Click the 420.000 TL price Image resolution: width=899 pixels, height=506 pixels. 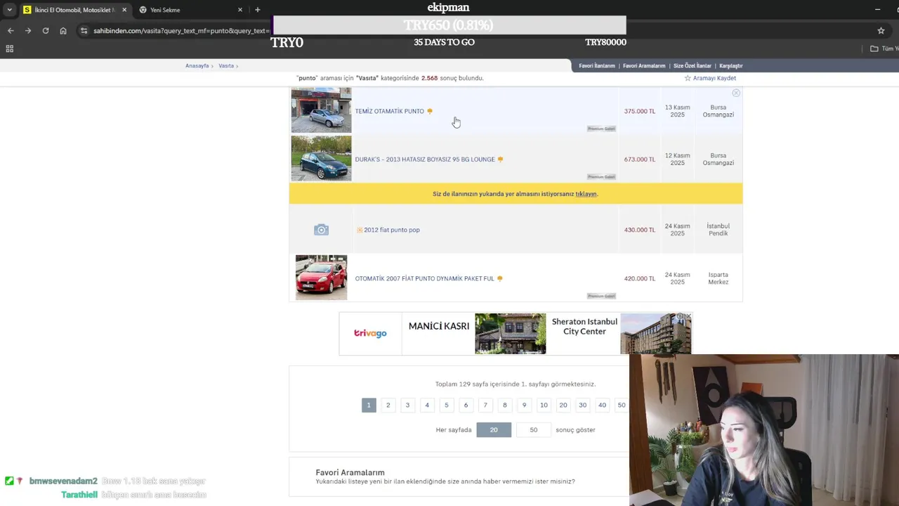tap(640, 279)
